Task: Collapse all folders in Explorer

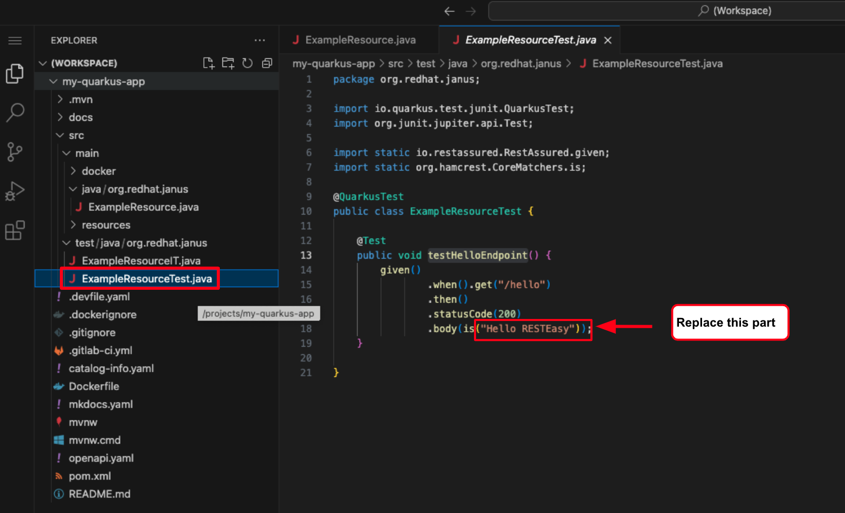Action: [x=267, y=63]
